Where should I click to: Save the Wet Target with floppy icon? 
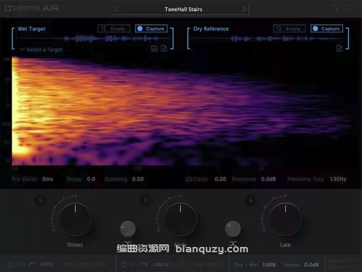(154, 49)
